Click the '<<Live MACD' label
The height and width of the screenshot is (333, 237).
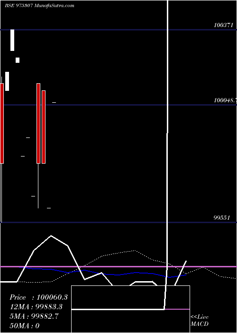coord(200,320)
